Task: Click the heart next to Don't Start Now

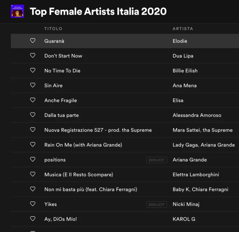Action: [x=33, y=56]
